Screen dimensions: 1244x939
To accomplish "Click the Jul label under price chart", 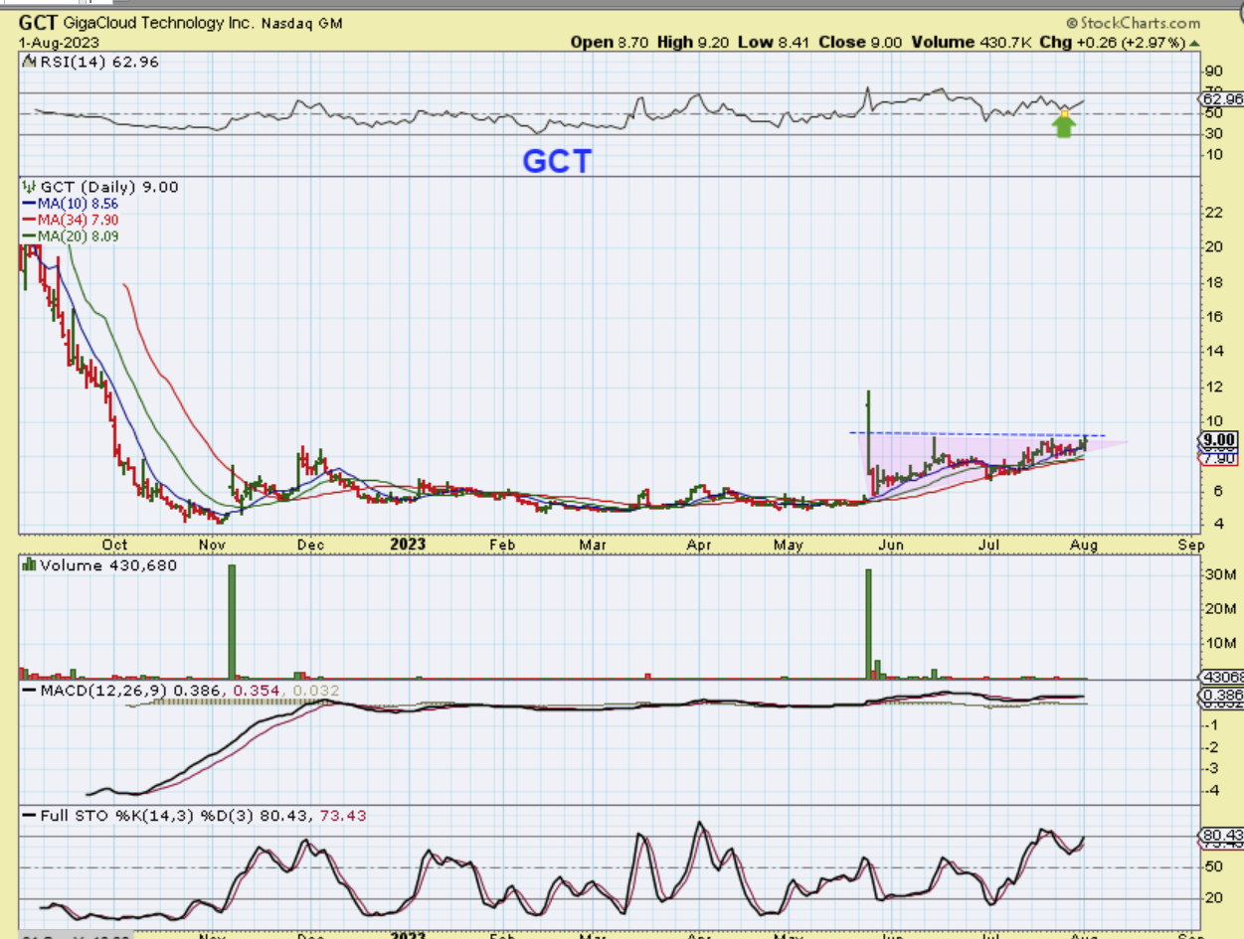I will click(988, 545).
